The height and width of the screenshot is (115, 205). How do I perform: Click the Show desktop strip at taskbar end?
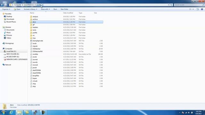(x=204, y=112)
